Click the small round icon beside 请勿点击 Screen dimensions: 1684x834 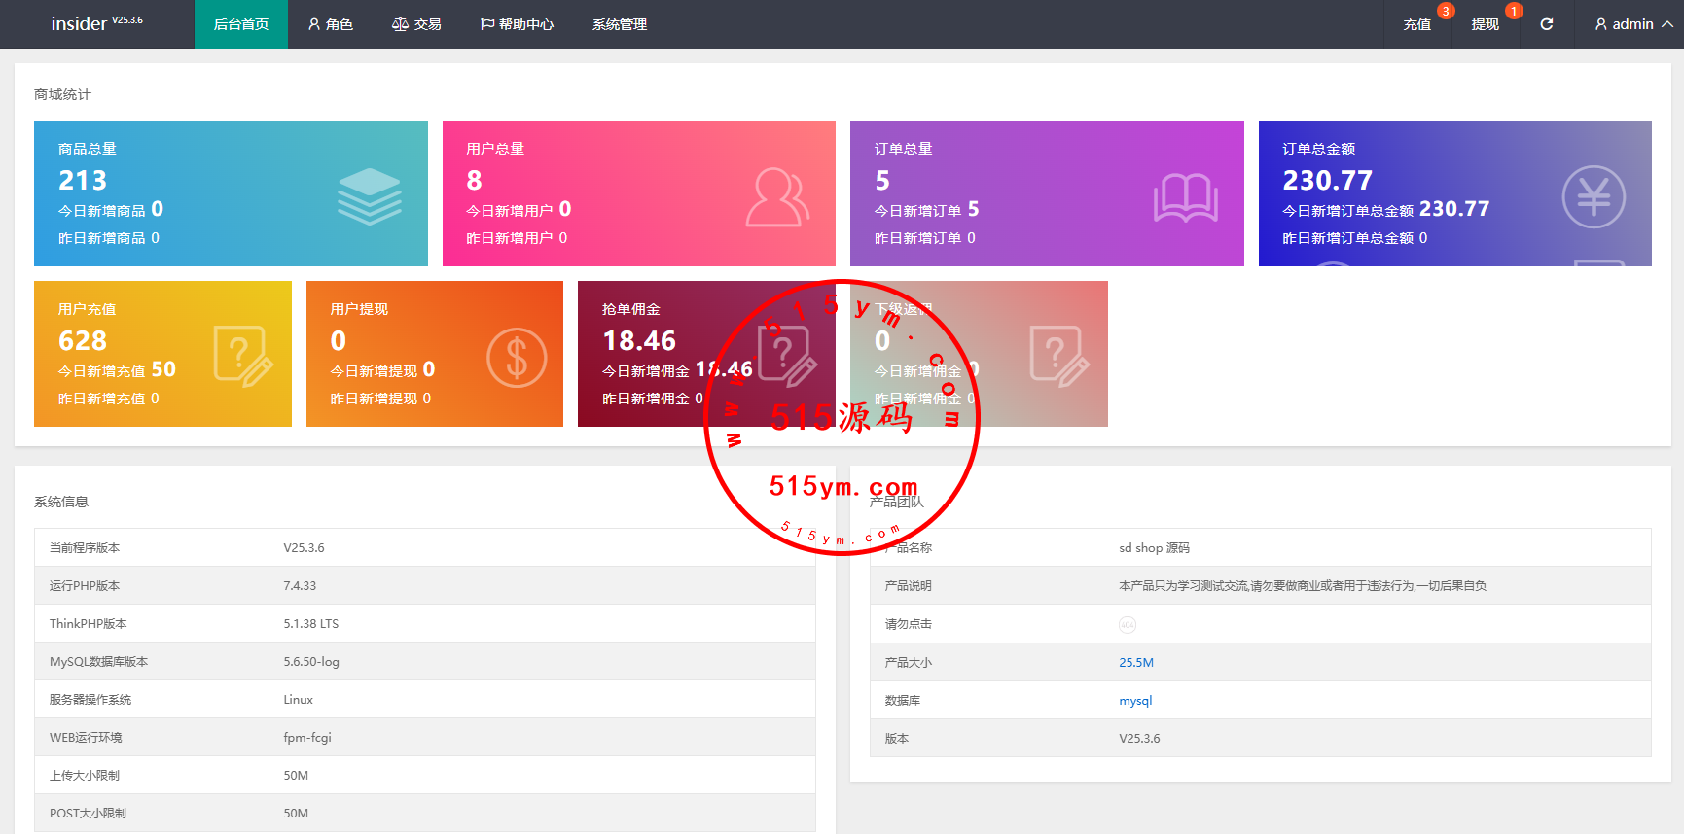pos(1127,625)
